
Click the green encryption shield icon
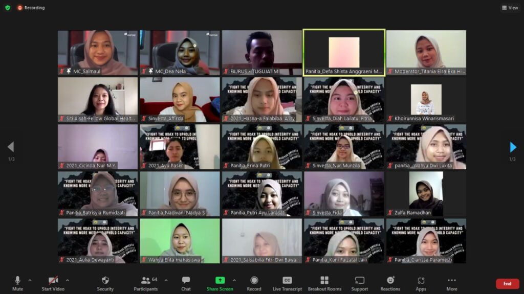[8, 8]
